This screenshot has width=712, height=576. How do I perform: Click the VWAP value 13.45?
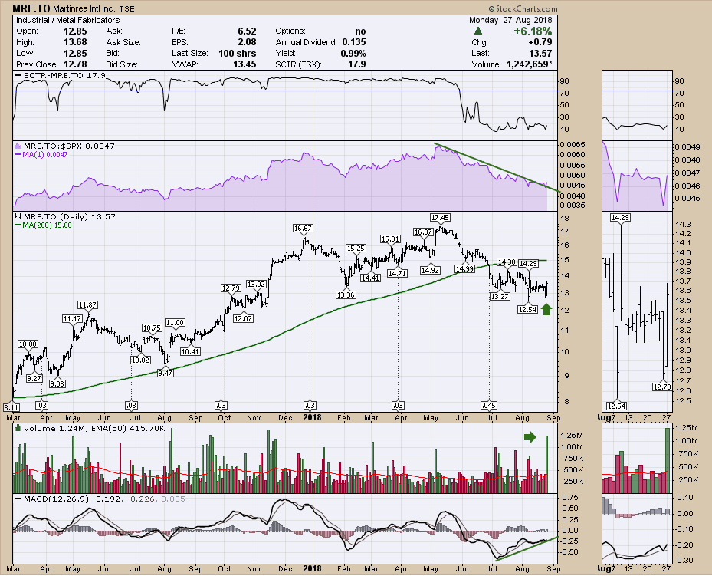click(x=244, y=64)
